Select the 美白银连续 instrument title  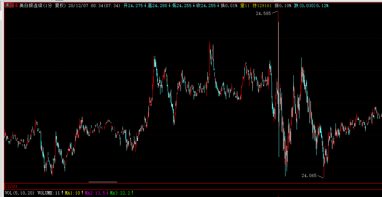click(x=31, y=6)
